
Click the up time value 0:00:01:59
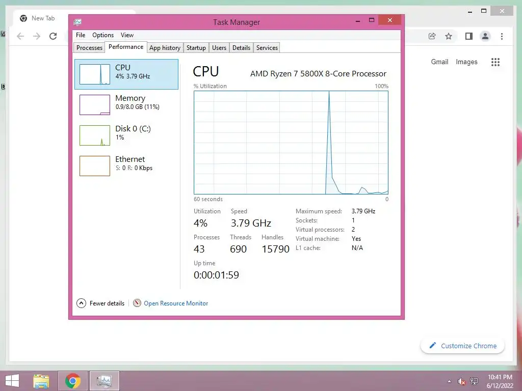point(216,275)
